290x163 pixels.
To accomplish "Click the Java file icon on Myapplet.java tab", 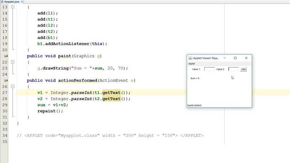I will coord(2,2).
